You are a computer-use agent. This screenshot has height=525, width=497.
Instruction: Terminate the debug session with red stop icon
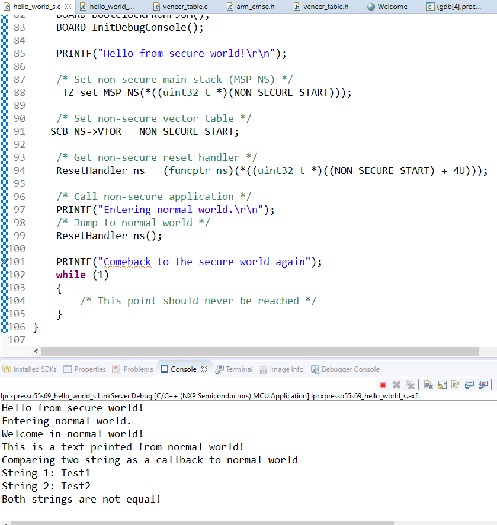[383, 385]
